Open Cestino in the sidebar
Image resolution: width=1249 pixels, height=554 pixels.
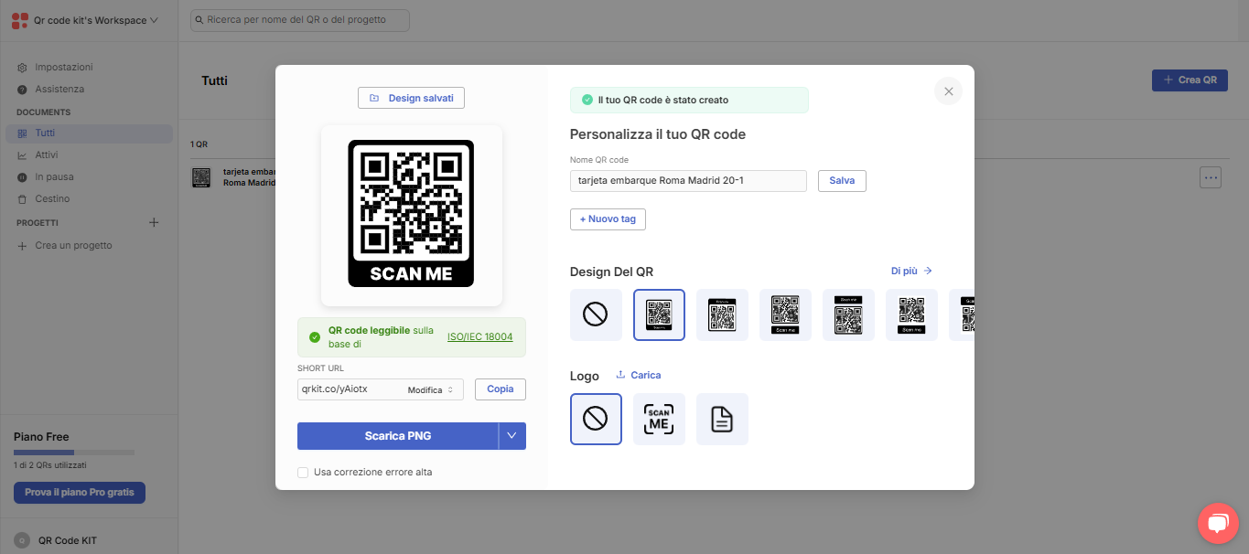tap(52, 198)
